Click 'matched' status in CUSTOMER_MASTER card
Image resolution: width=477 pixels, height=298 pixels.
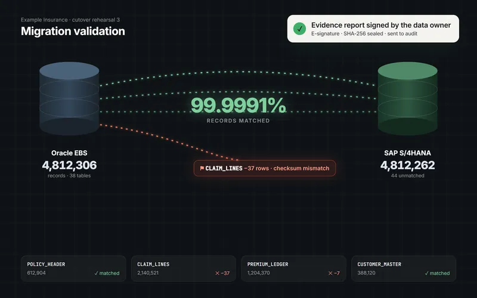[x=439, y=274]
